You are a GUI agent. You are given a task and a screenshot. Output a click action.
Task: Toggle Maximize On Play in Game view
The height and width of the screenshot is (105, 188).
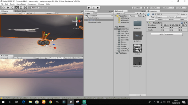[x=56, y=58]
